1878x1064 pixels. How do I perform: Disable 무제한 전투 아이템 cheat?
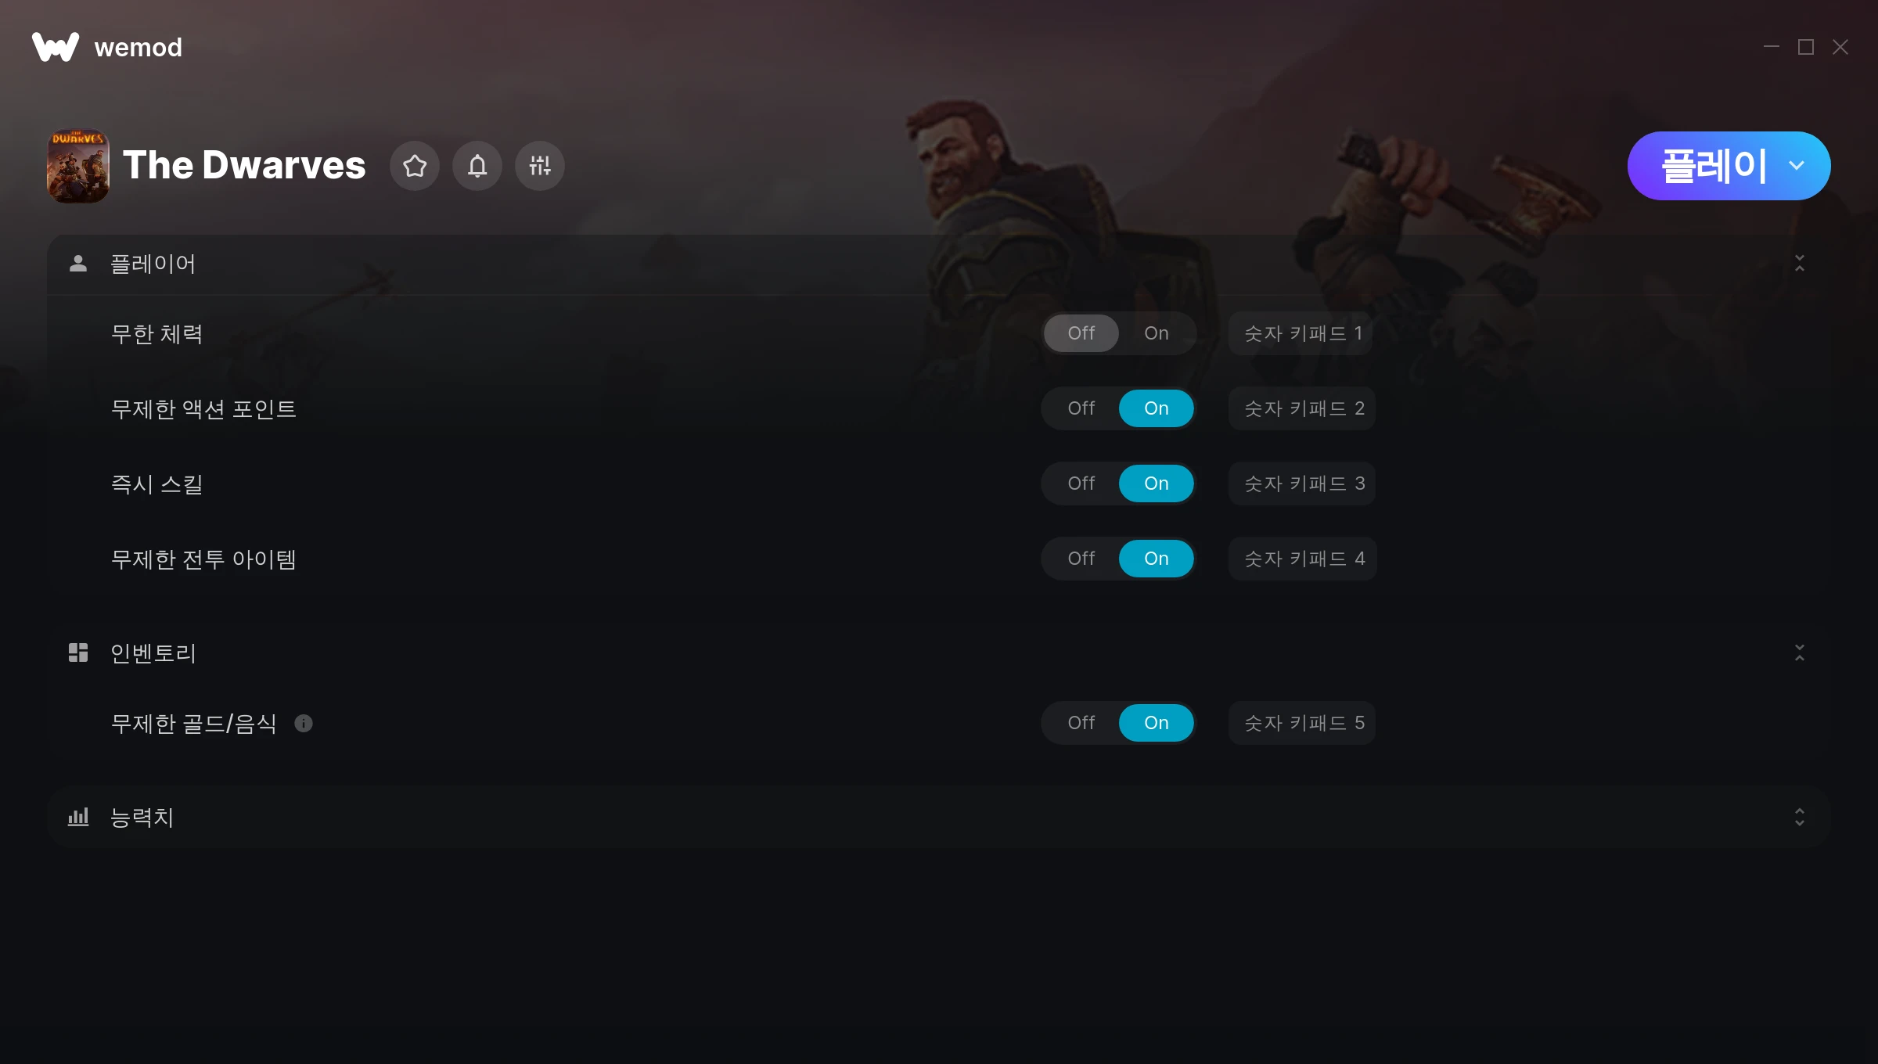tap(1081, 559)
